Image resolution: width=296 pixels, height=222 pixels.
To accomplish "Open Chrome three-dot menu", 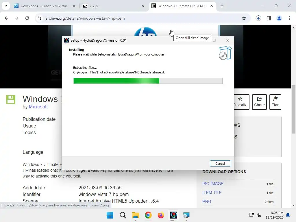I will coord(290,18).
